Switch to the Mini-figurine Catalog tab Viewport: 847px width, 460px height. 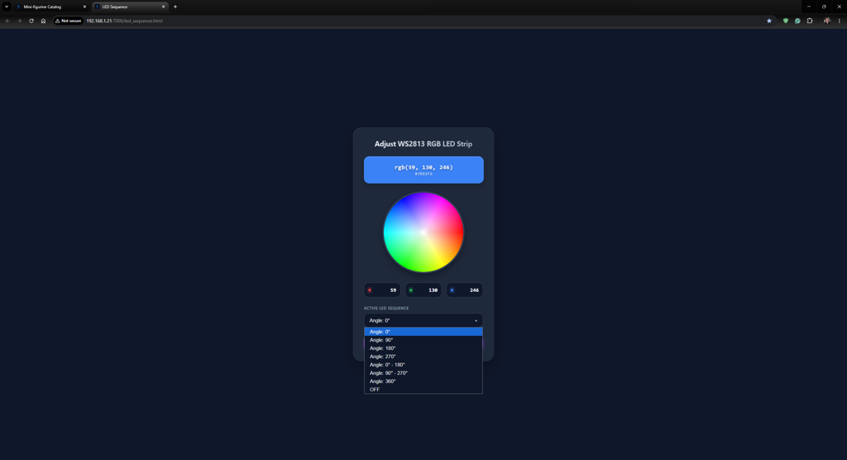49,7
